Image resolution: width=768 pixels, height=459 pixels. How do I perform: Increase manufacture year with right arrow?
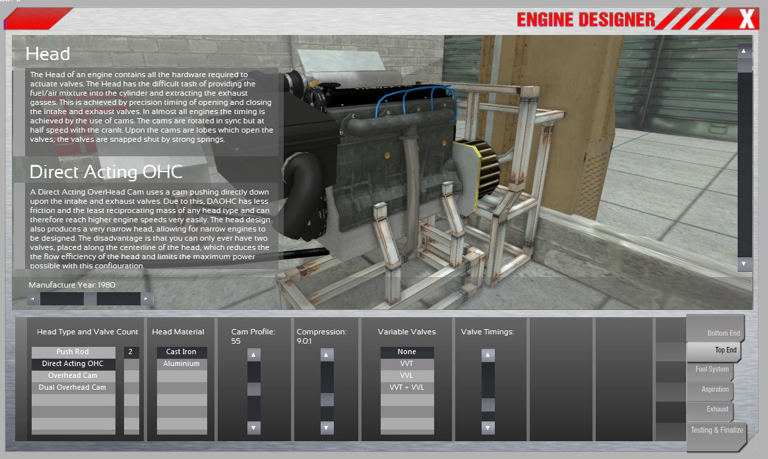point(146,299)
